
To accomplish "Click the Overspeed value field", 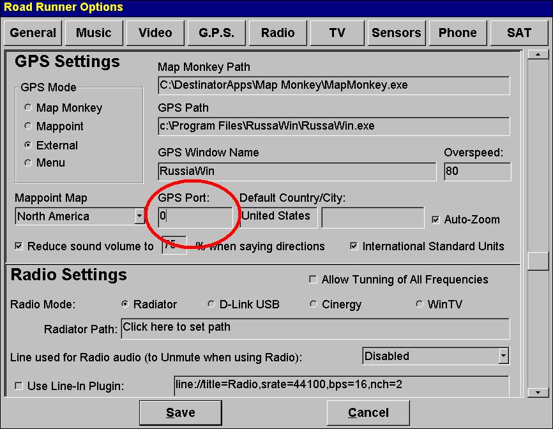I will tap(477, 171).
